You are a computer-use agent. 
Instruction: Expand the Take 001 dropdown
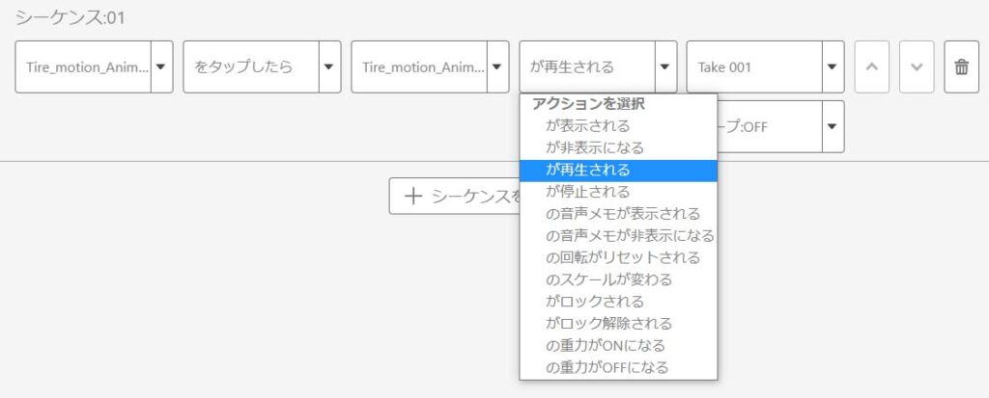coord(765,66)
